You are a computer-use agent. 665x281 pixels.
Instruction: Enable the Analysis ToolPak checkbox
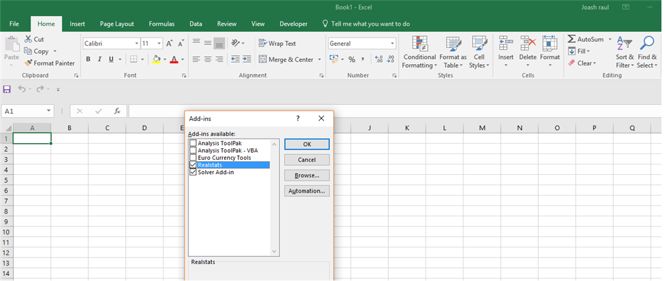pyautogui.click(x=193, y=143)
